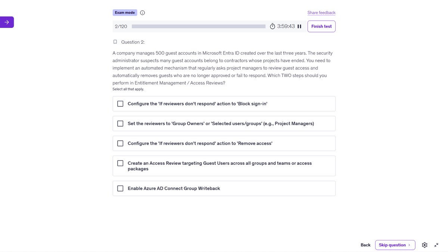Click the chevron on Skip question
This screenshot has width=448, height=252.
(x=409, y=245)
